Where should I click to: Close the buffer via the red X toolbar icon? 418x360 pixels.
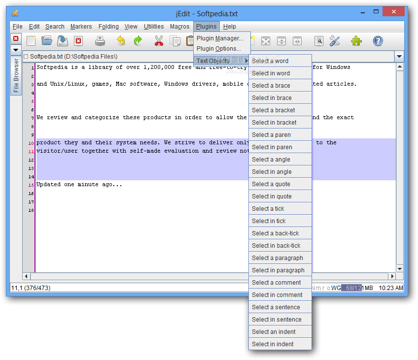coord(78,41)
